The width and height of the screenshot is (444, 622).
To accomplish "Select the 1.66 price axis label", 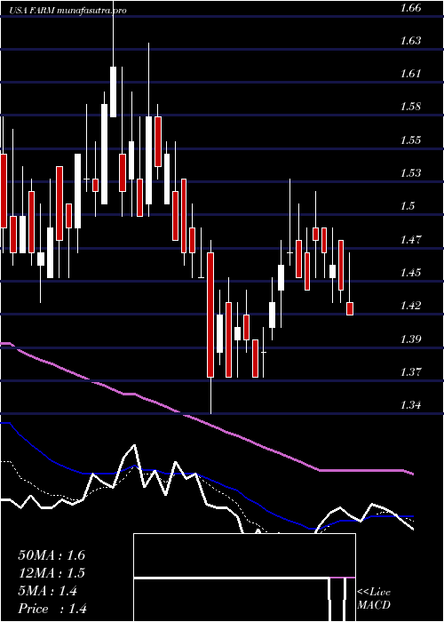I will (x=410, y=8).
